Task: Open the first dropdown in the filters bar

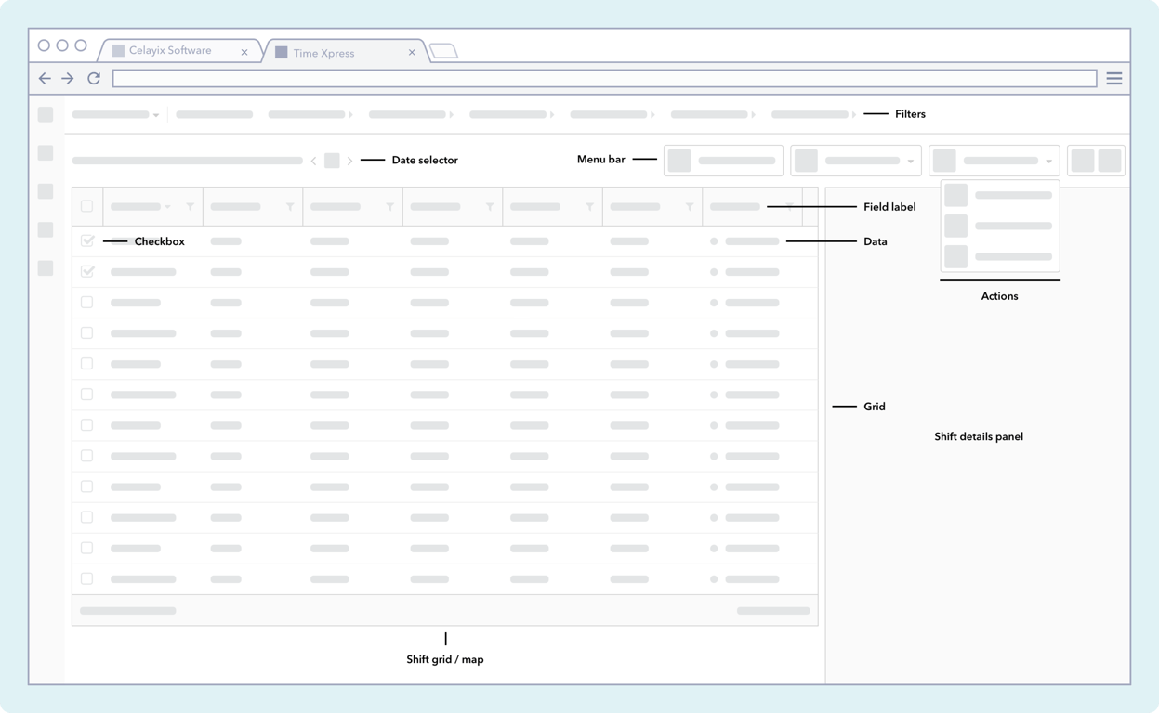Action: click(116, 115)
